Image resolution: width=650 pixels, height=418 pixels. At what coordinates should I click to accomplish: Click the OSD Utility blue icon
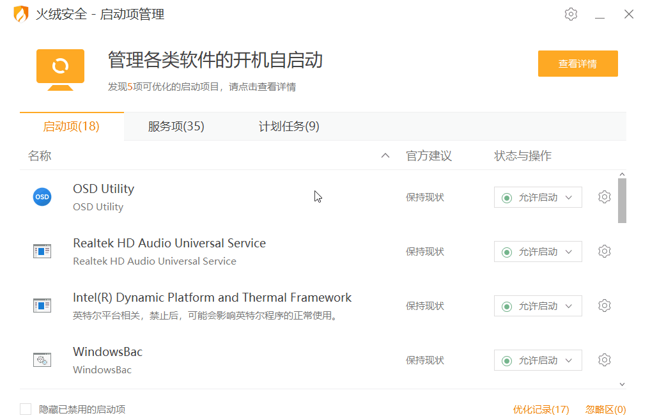coord(42,197)
